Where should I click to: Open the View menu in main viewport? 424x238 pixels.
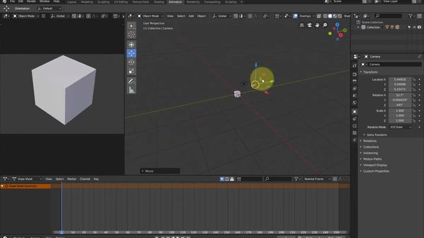coord(170,16)
